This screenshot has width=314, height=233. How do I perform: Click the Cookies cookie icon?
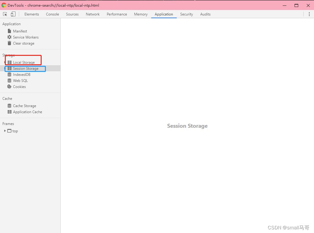9,86
